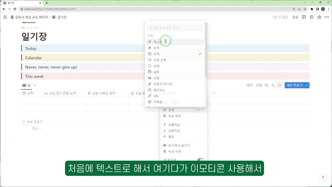
Task: Add a new database view plus icon
Action: point(34,85)
